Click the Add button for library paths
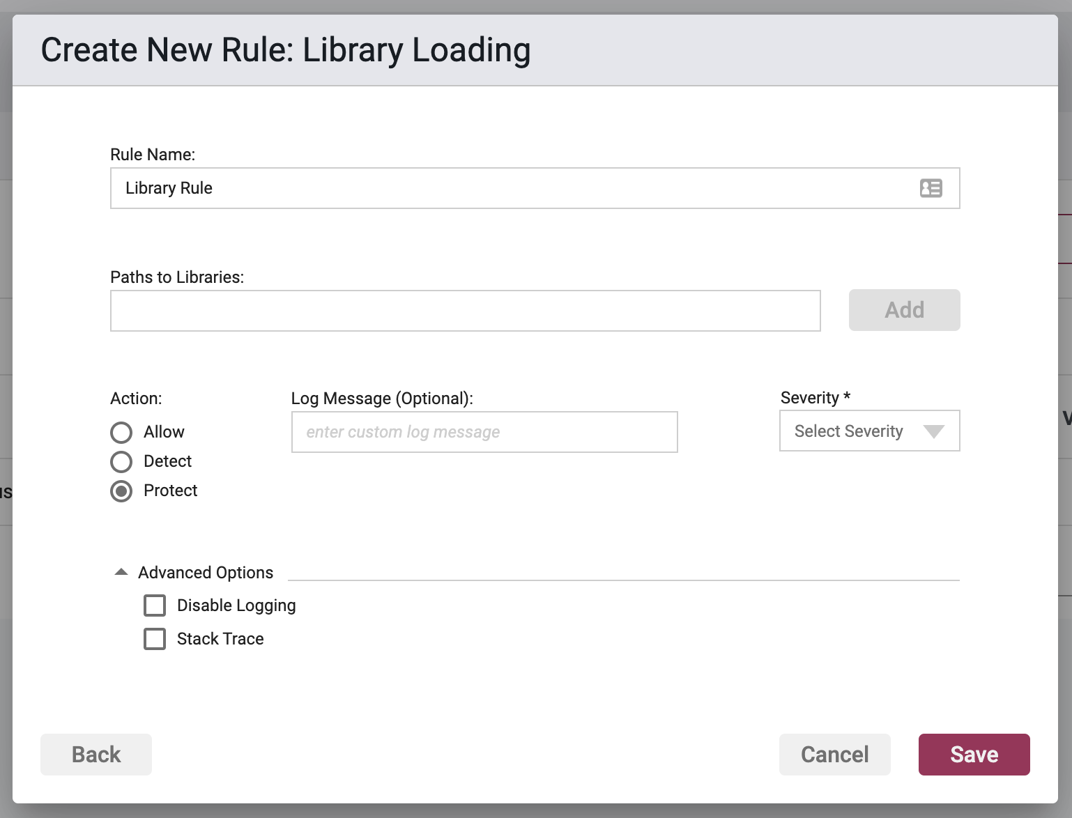The height and width of the screenshot is (818, 1072). [904, 310]
